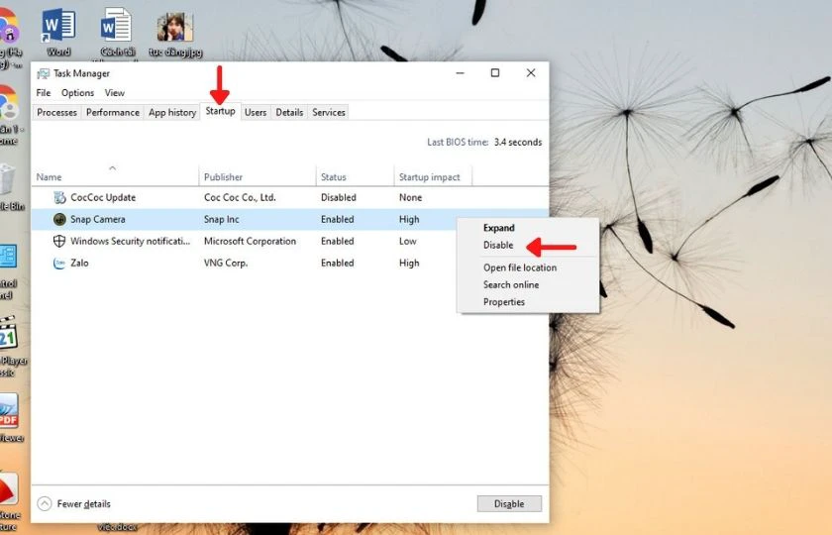The width and height of the screenshot is (832, 535).
Task: Maximize the Task Manager window
Action: pos(495,72)
